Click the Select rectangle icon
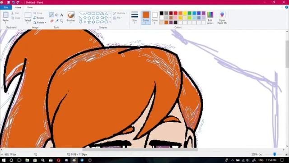Viewport: 289px width, 163px height. coord(28,15)
